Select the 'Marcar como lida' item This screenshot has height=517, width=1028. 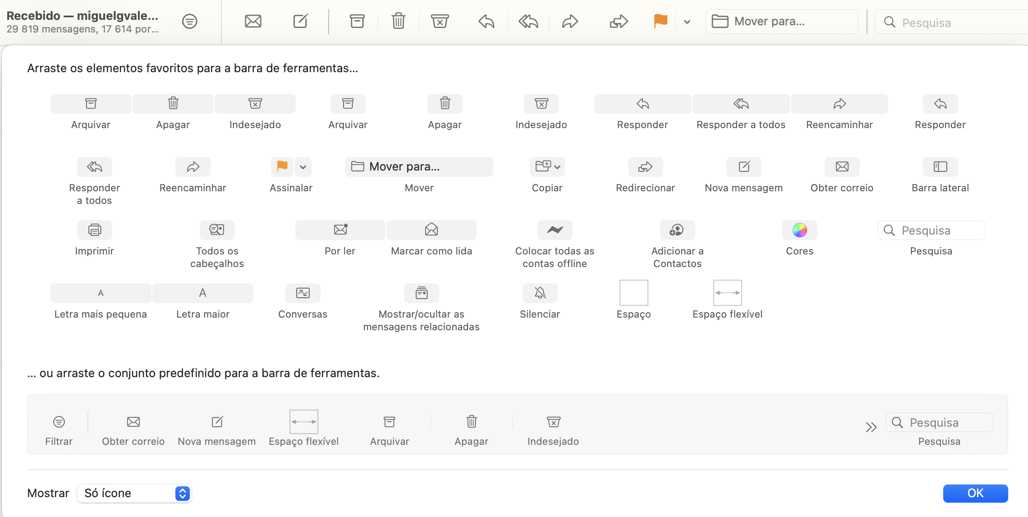click(x=431, y=230)
